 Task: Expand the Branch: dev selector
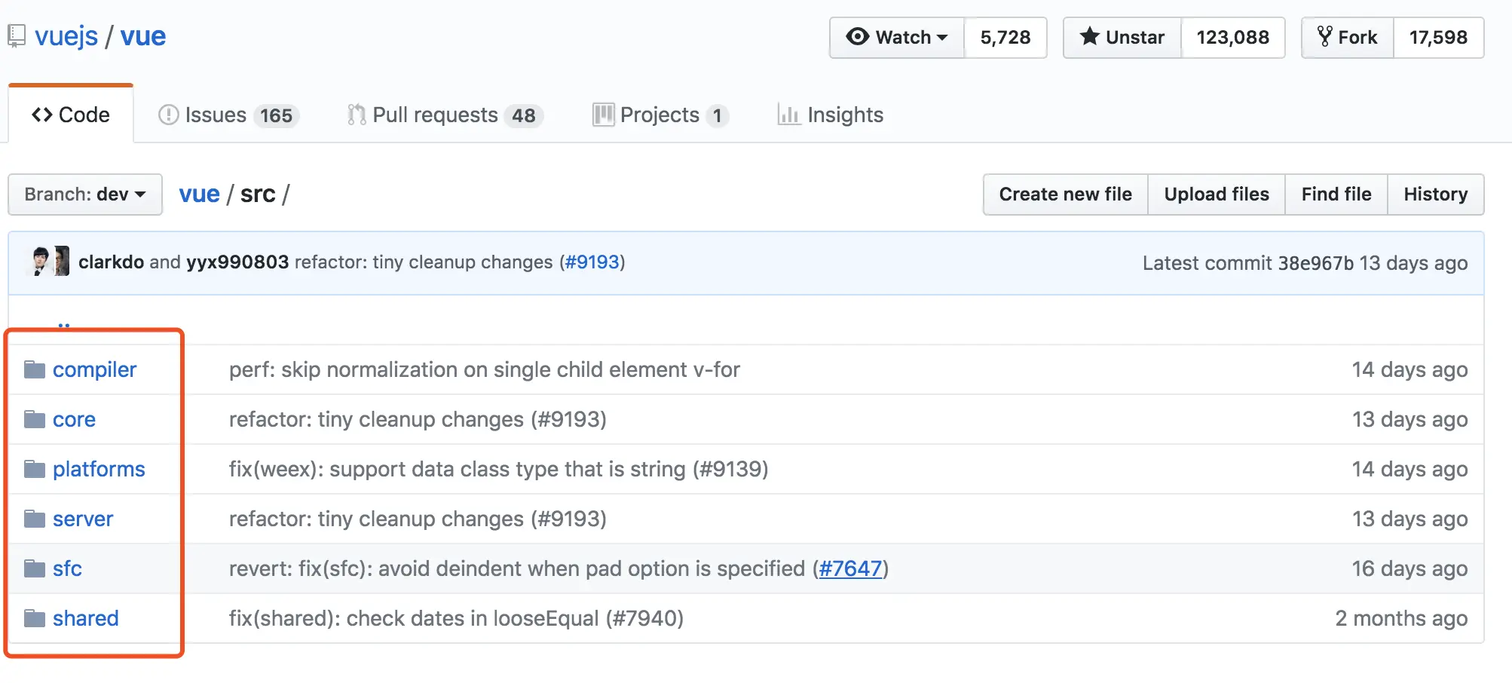tap(85, 194)
